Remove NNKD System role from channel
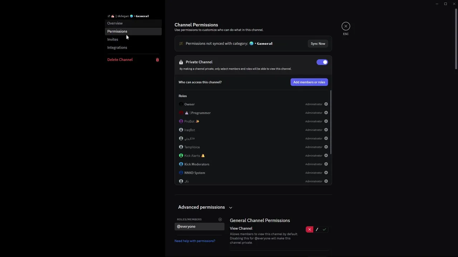Image resolution: width=458 pixels, height=257 pixels. [x=326, y=173]
